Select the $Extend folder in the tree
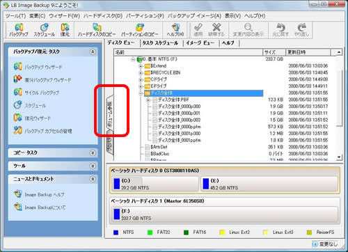This screenshot has width=348, height=252. coord(155,66)
